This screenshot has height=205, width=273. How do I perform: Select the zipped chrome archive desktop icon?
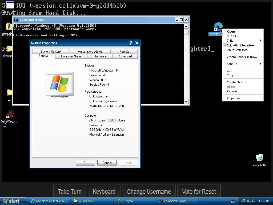point(9,26)
